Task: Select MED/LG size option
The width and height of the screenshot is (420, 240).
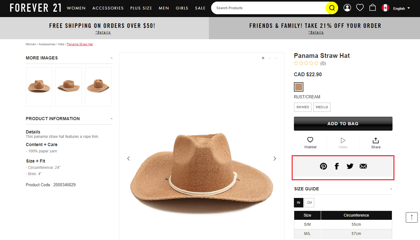Action: 322,107
